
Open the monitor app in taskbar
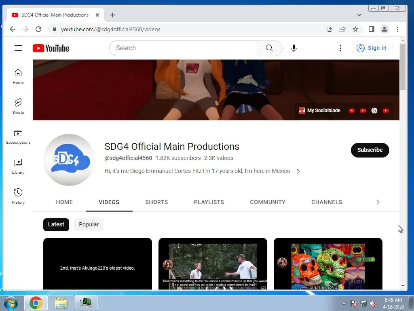[86, 303]
